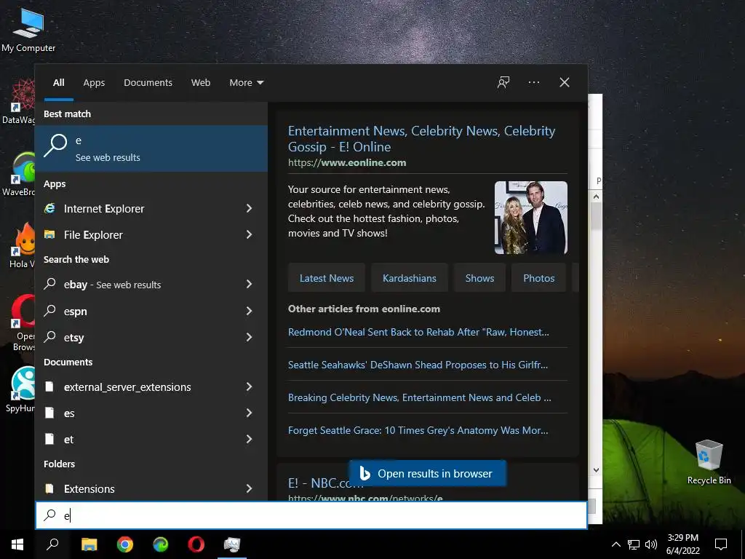
Task: Expand the espn suggestion arrow
Action: [x=249, y=311]
